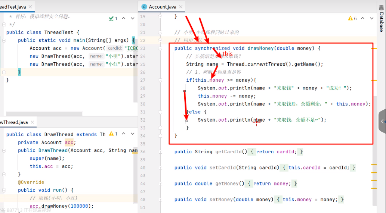Click 'currentThread' on line 25
The height and width of the screenshot is (213, 386).
point(266,65)
